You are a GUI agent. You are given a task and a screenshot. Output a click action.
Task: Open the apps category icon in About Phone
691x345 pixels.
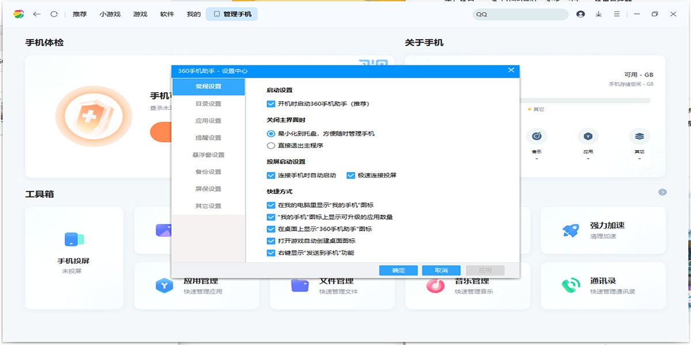[x=588, y=136]
